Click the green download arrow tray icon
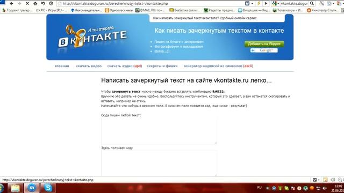Screen dimensions: 344x193 click(280, 188)
